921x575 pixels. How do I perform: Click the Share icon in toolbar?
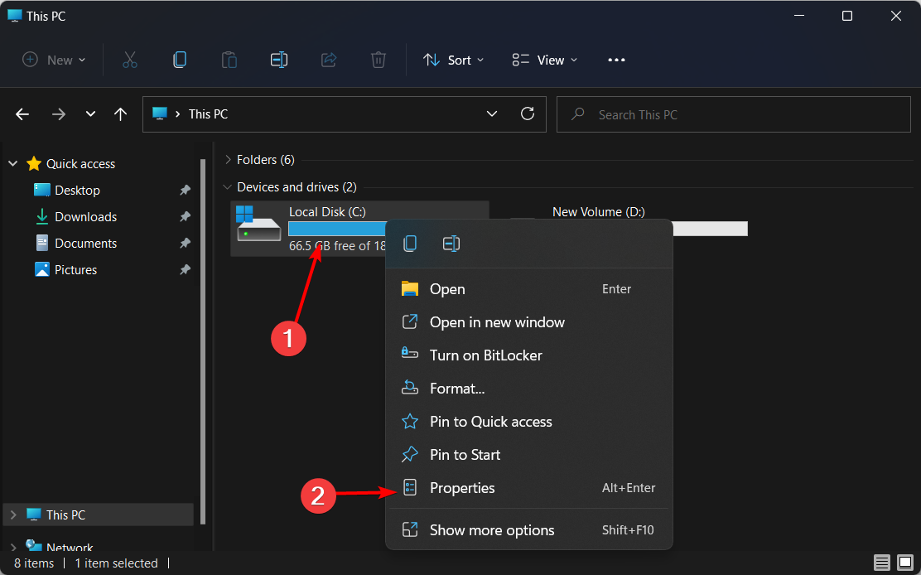pyautogui.click(x=329, y=60)
